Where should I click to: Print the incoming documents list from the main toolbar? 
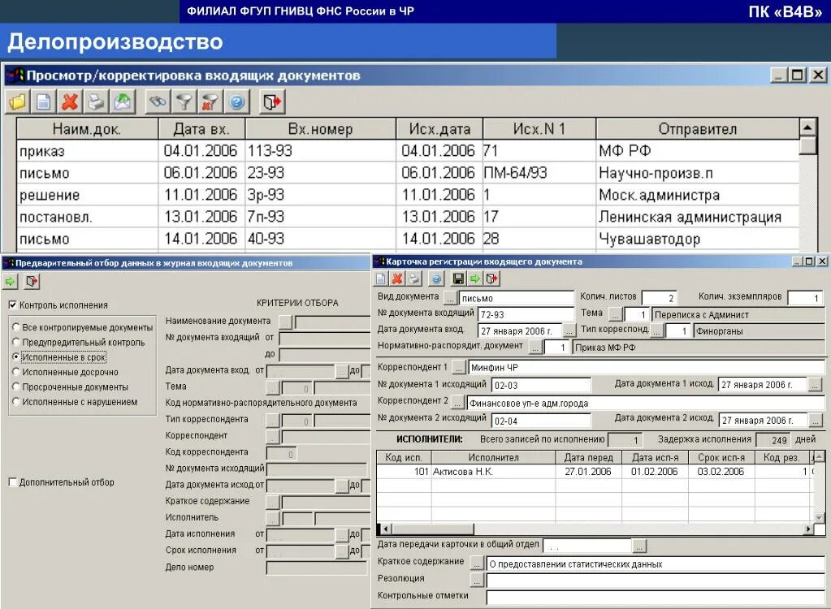96,101
